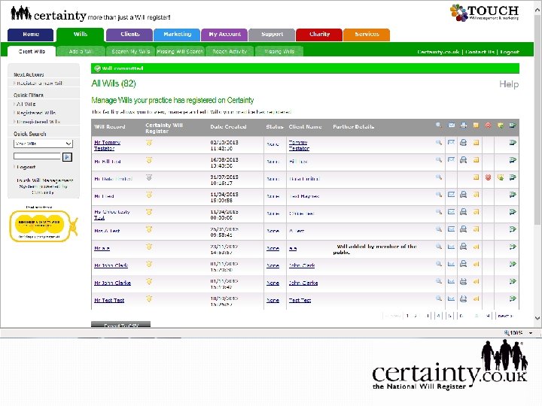
Task: Click yellow-green commit icon in 31/07/2013 row
Action: [x=501, y=177]
